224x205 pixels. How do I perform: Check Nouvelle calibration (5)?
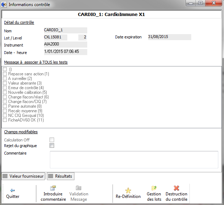[x=5, y=92]
